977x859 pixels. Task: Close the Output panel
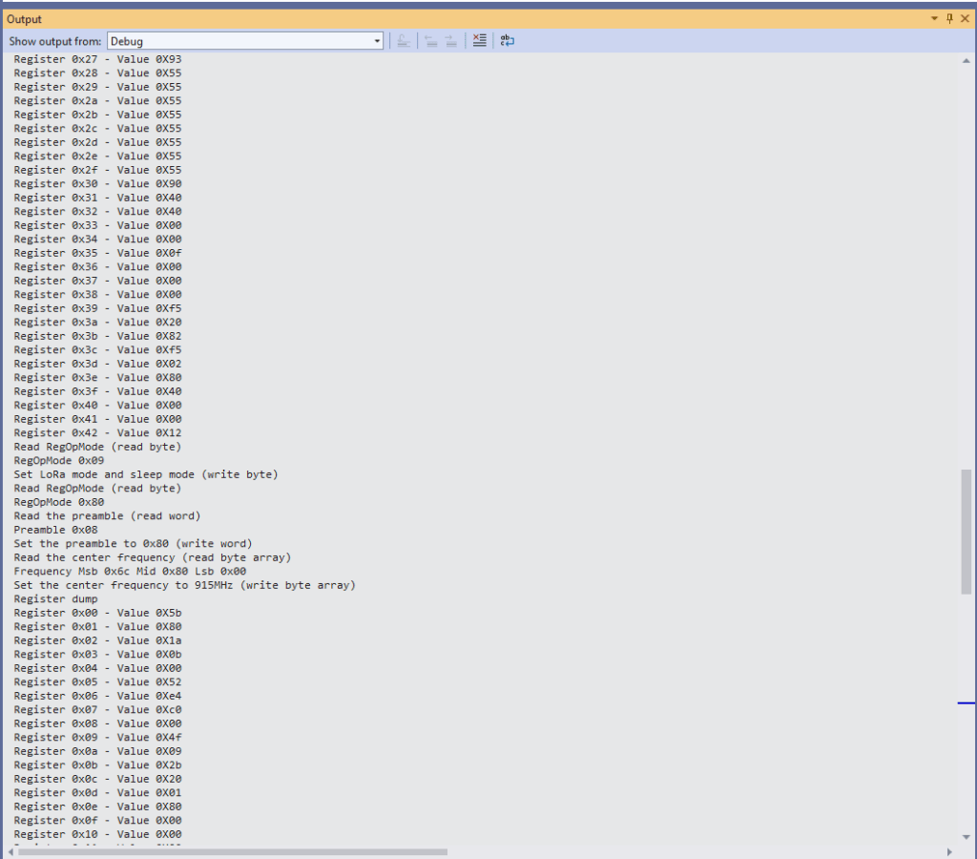[x=964, y=19]
